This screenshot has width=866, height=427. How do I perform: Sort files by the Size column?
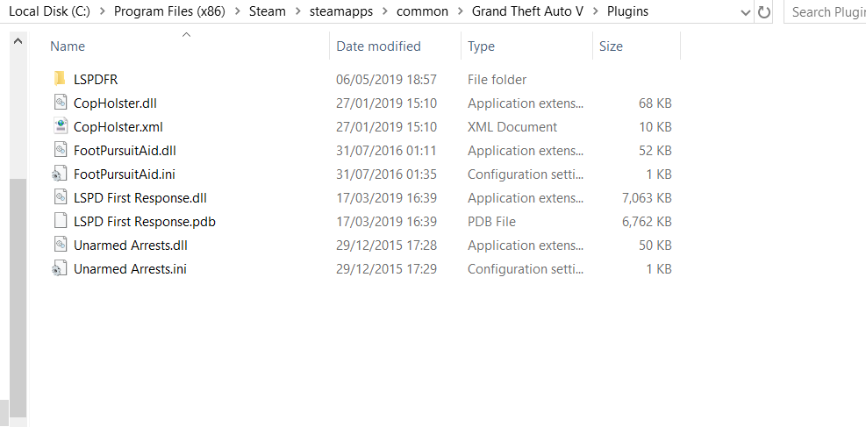click(611, 46)
